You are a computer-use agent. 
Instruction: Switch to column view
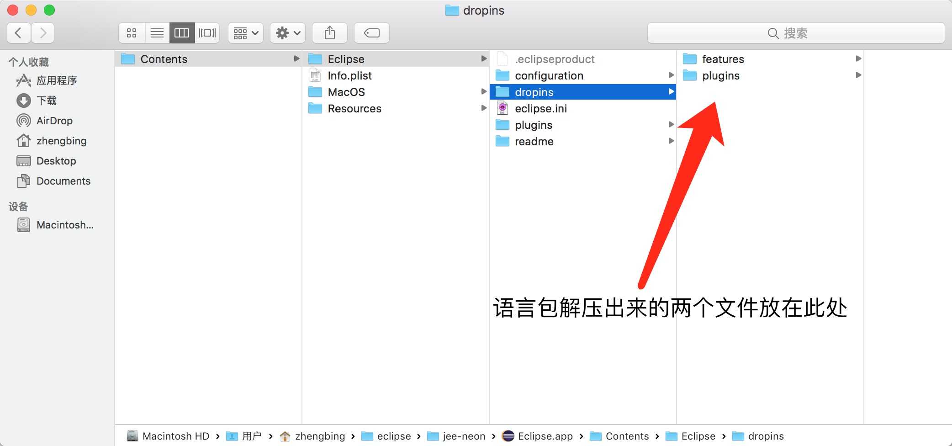tap(182, 33)
